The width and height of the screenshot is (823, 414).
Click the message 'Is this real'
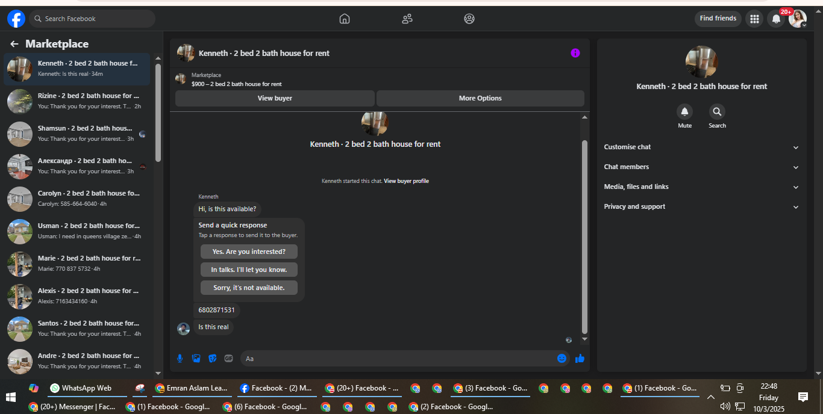tap(214, 327)
